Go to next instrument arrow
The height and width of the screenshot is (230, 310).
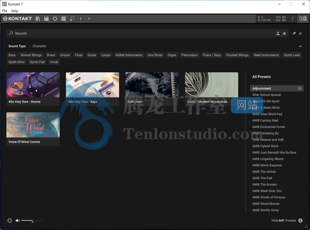pyautogui.click(x=89, y=19)
